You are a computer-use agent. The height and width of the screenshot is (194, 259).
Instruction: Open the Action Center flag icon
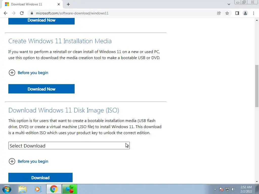coord(221,189)
